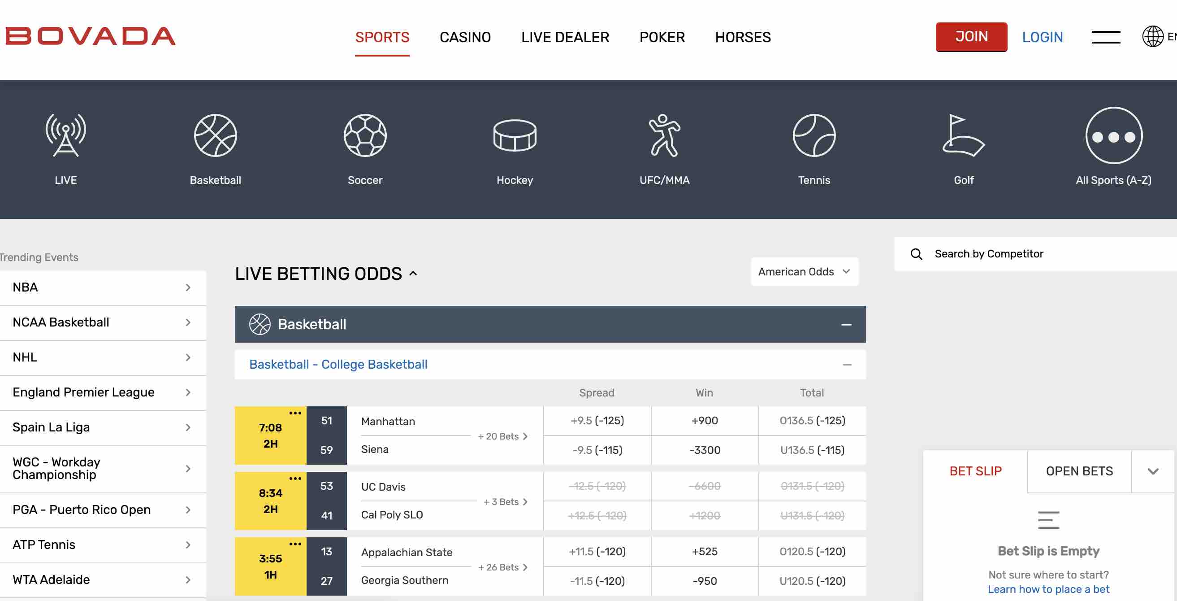The width and height of the screenshot is (1177, 601).
Task: Collapse Live Betting Odds caret
Action: [x=413, y=274]
